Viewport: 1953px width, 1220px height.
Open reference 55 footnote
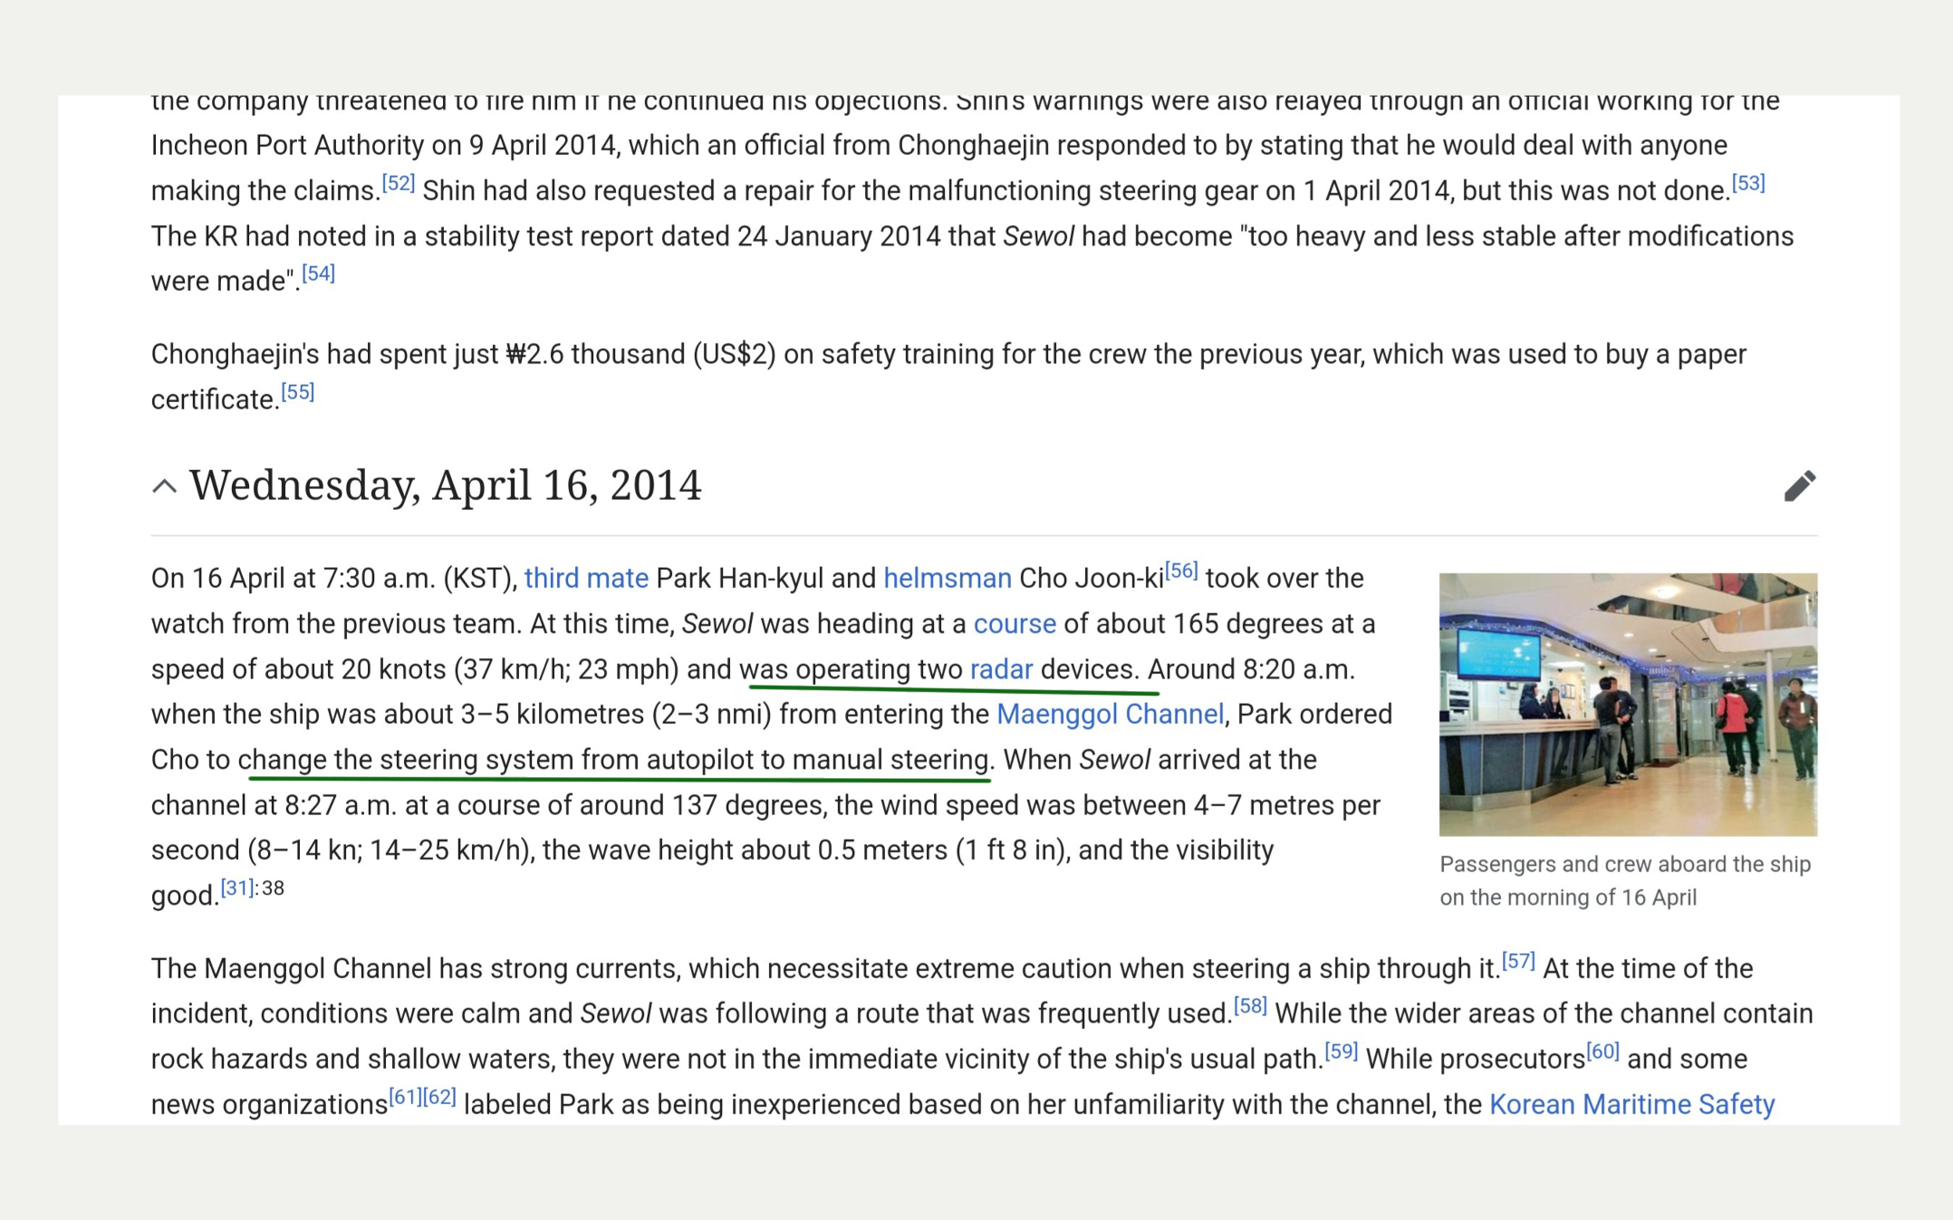tap(297, 392)
